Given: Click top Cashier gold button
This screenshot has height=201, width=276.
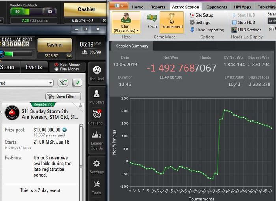Looking at the screenshot, I should [x=85, y=9].
